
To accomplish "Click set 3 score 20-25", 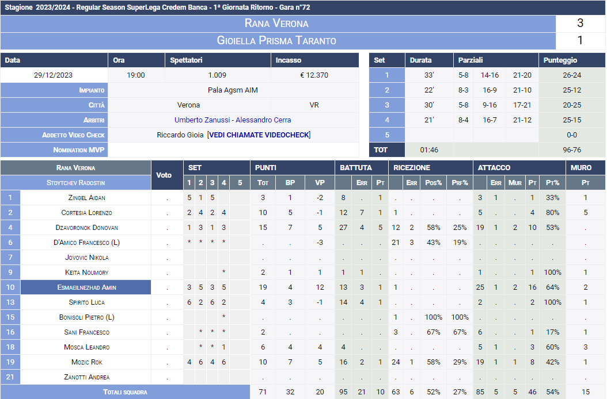I will (572, 105).
